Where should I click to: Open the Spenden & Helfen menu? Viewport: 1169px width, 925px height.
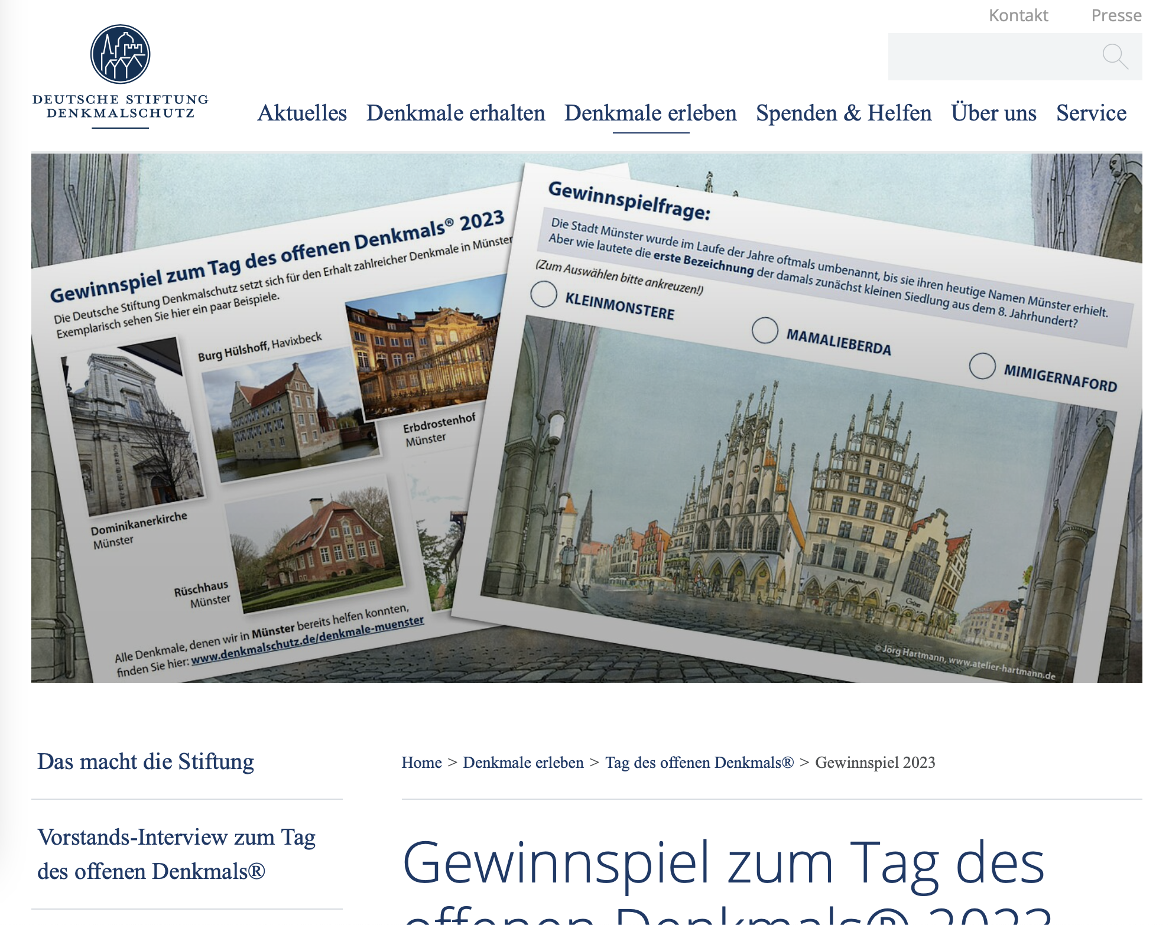coord(843,113)
